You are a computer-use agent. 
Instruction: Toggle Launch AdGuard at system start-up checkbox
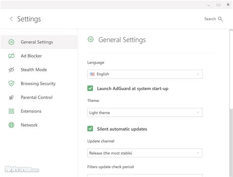tap(90, 88)
